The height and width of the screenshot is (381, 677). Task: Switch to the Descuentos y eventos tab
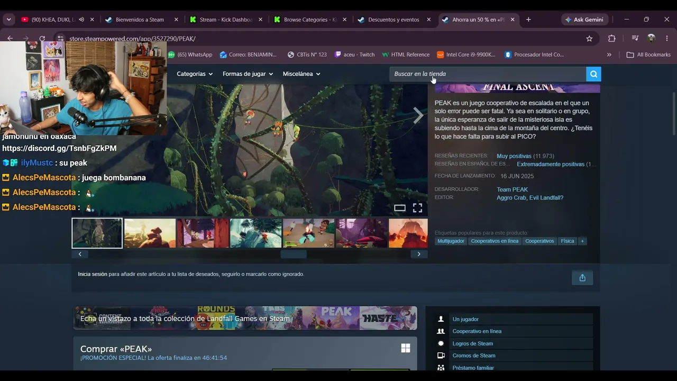[x=394, y=20]
